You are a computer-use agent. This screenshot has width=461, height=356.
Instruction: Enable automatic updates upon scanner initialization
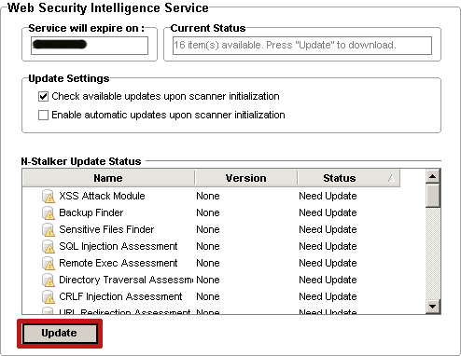tap(43, 115)
